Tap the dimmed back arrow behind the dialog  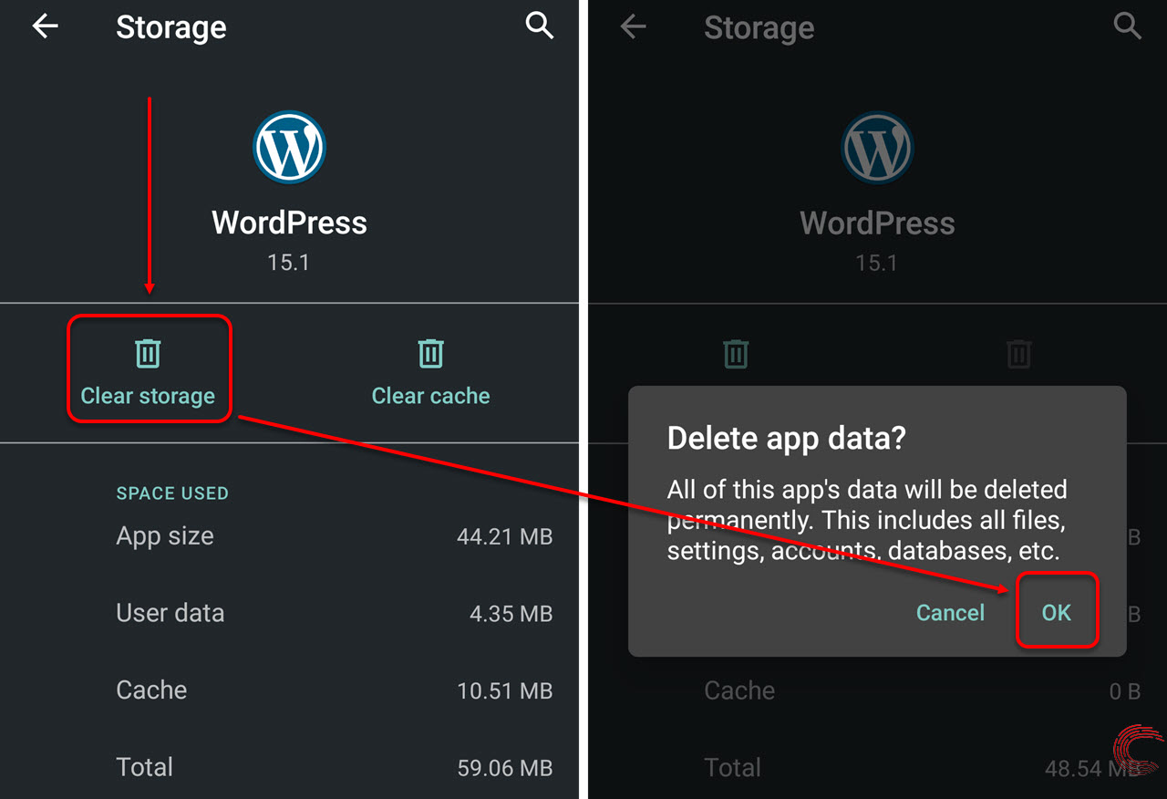point(633,27)
